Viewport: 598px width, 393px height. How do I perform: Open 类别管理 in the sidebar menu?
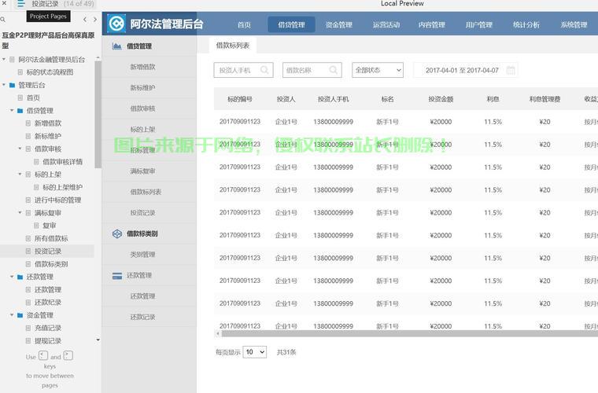(x=142, y=255)
